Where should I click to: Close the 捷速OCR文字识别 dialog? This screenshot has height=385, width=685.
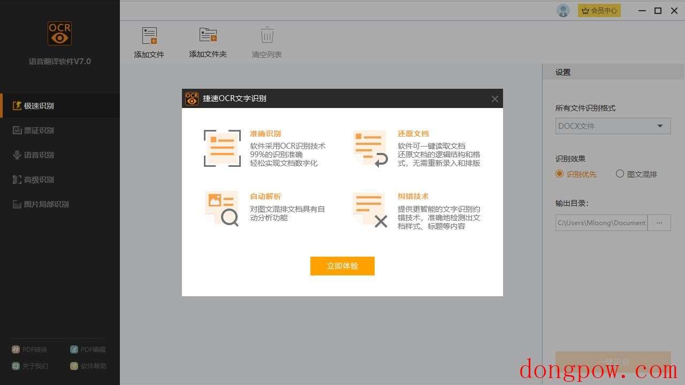click(x=494, y=99)
